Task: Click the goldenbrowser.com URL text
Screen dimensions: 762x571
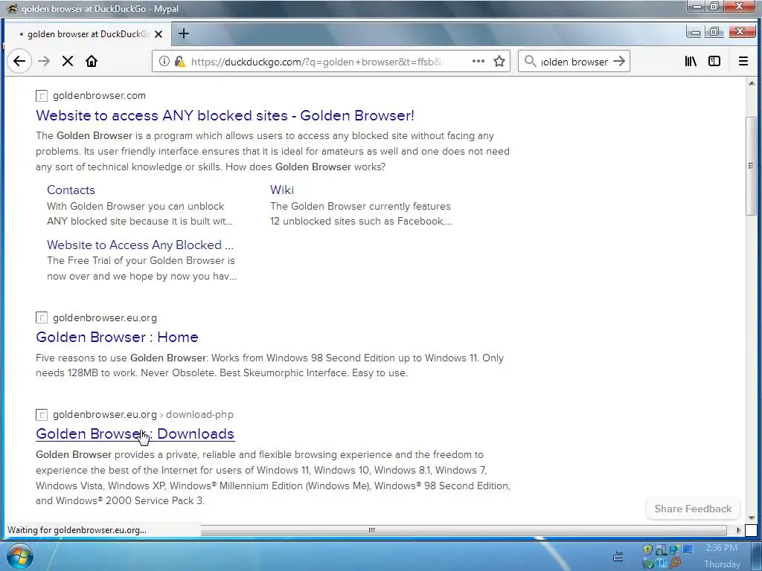Action: point(99,96)
